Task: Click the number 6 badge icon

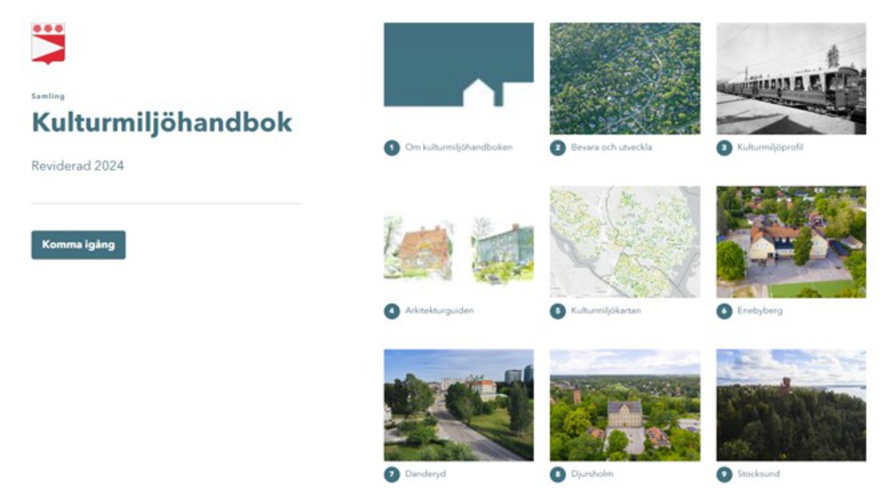Action: click(725, 311)
